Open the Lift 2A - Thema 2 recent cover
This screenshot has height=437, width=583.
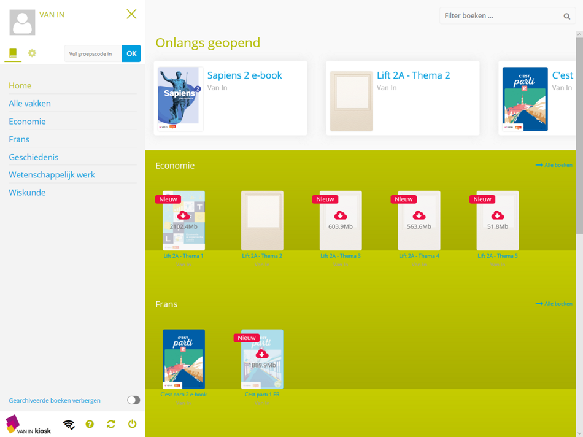pos(352,101)
